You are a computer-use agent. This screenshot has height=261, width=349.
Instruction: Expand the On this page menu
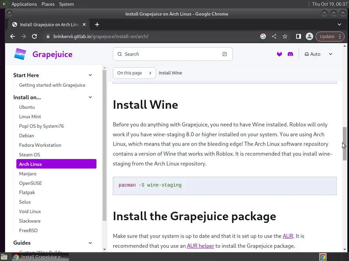(134, 73)
